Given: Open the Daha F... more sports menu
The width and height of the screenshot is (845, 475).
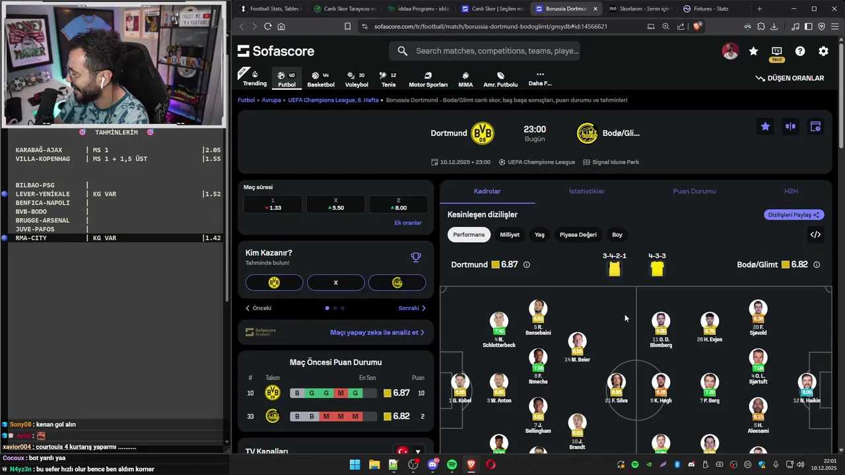Looking at the screenshot, I should (540, 79).
